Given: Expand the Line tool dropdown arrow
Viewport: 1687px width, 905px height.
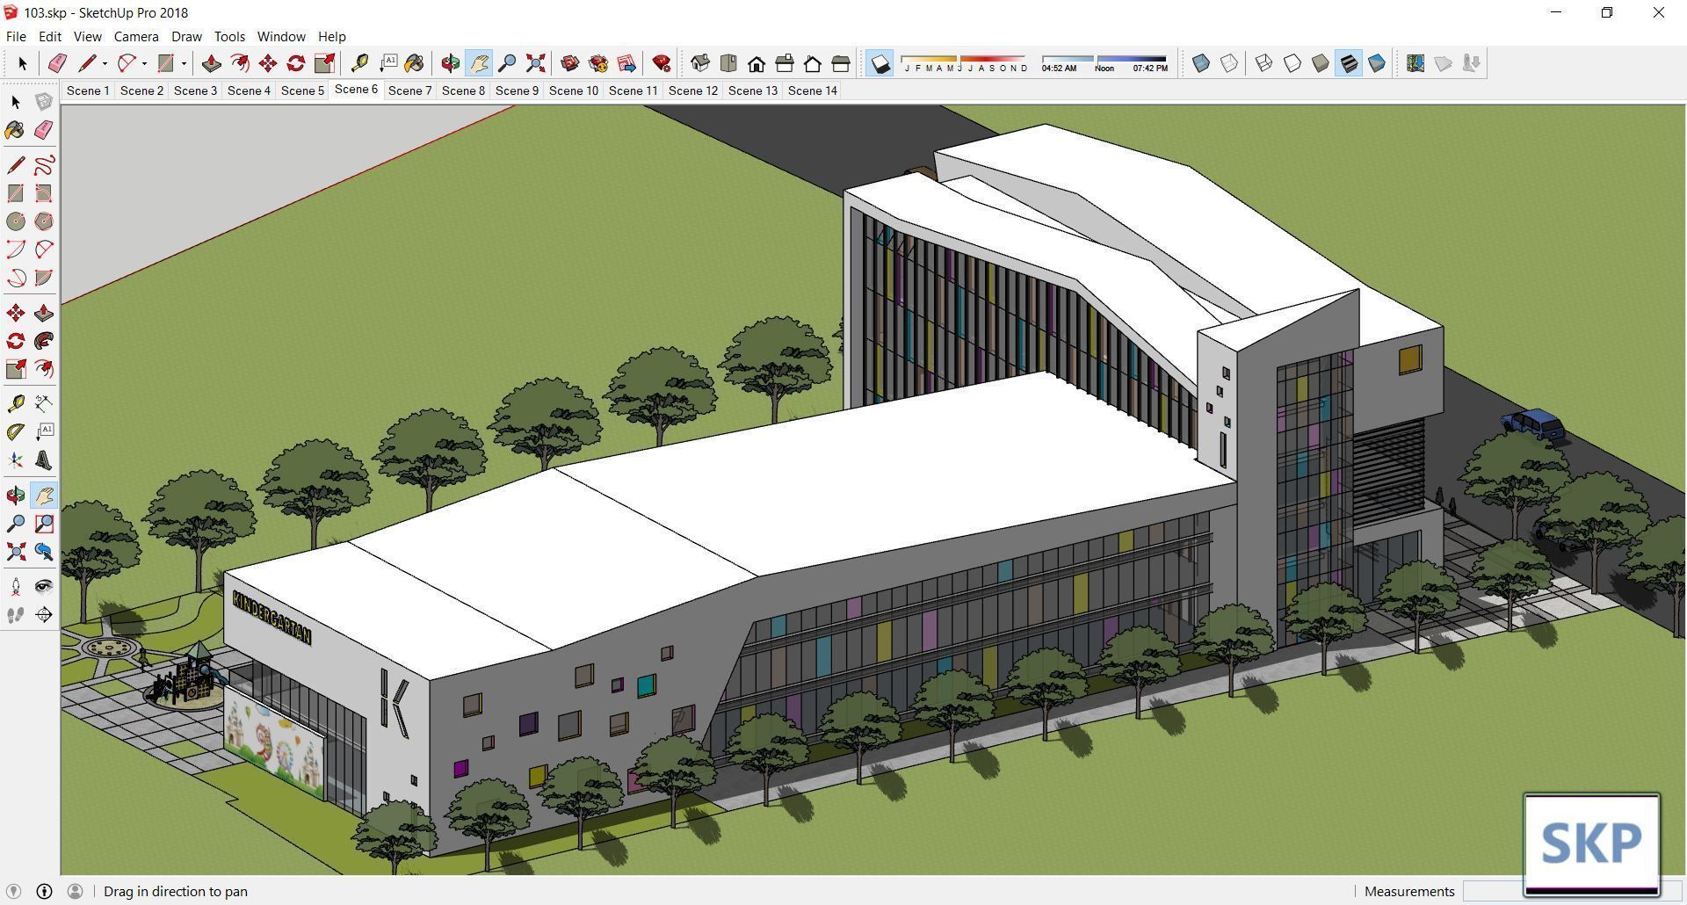Looking at the screenshot, I should tap(105, 63).
